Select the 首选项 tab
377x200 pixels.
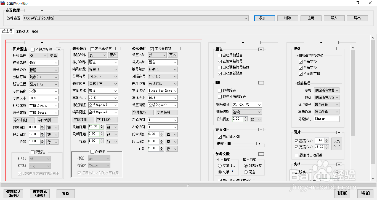[x=7, y=31]
